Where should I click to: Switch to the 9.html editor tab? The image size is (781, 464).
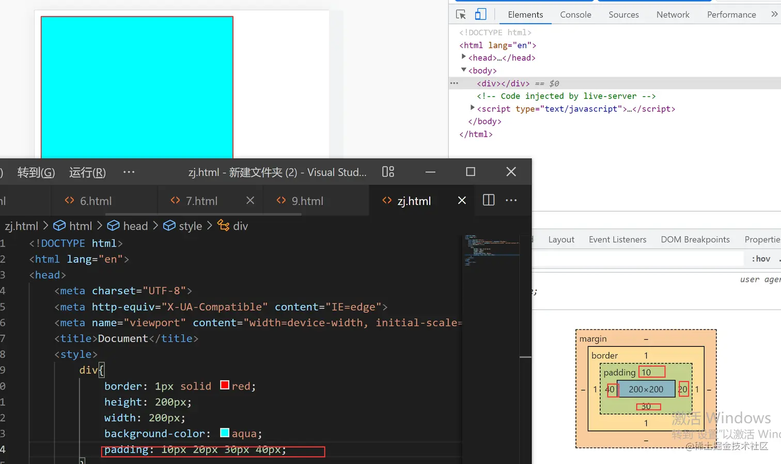click(x=307, y=201)
